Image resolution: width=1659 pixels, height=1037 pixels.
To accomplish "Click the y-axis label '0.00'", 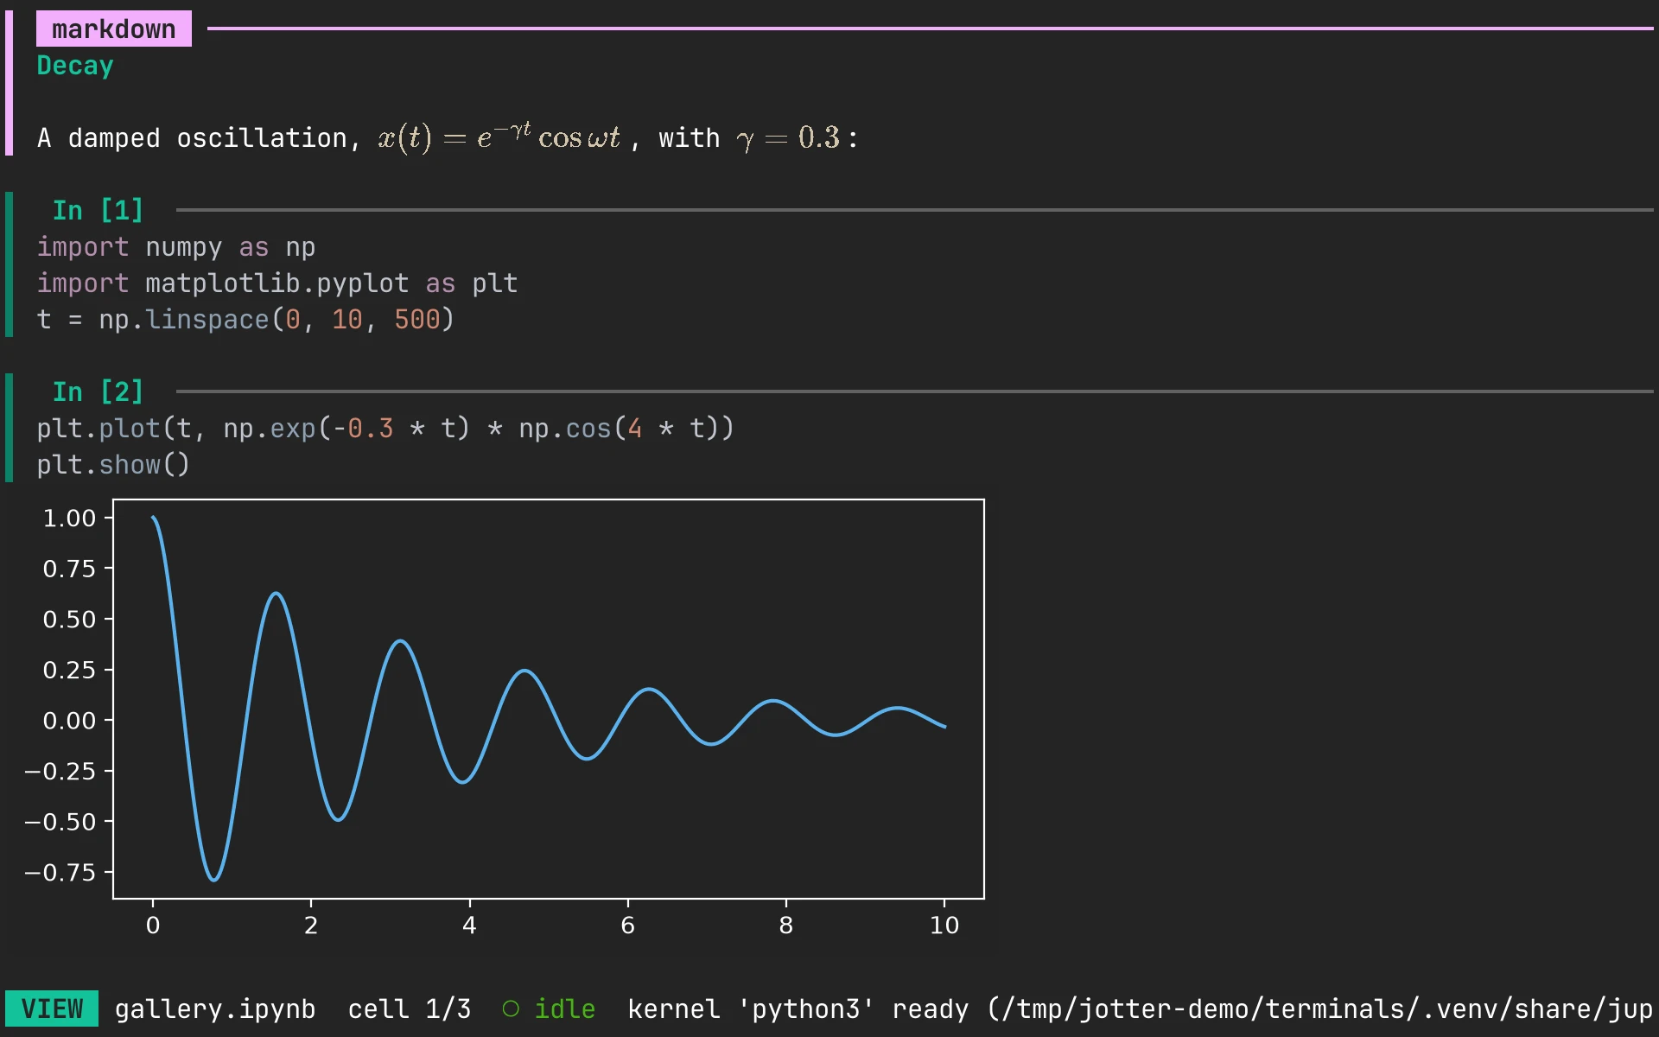I will pyautogui.click(x=69, y=721).
